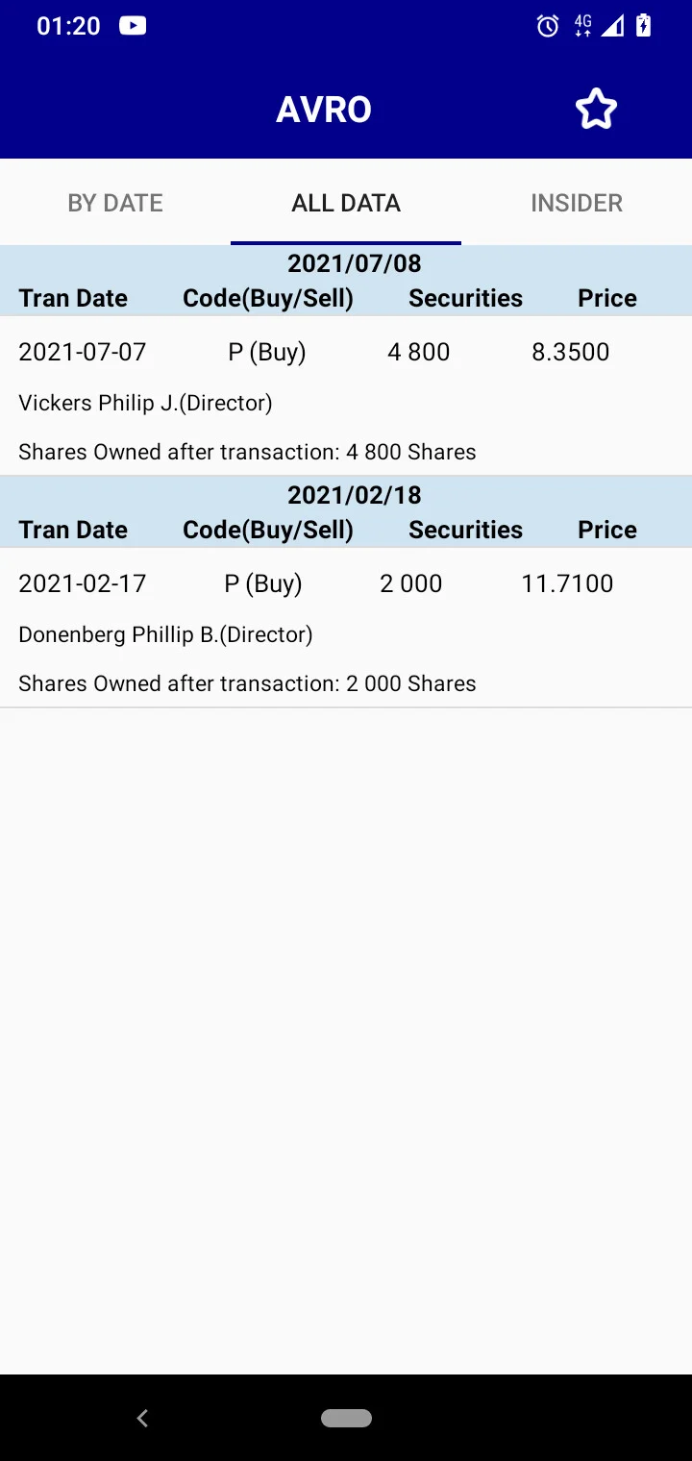Tap the battery status icon

644,26
